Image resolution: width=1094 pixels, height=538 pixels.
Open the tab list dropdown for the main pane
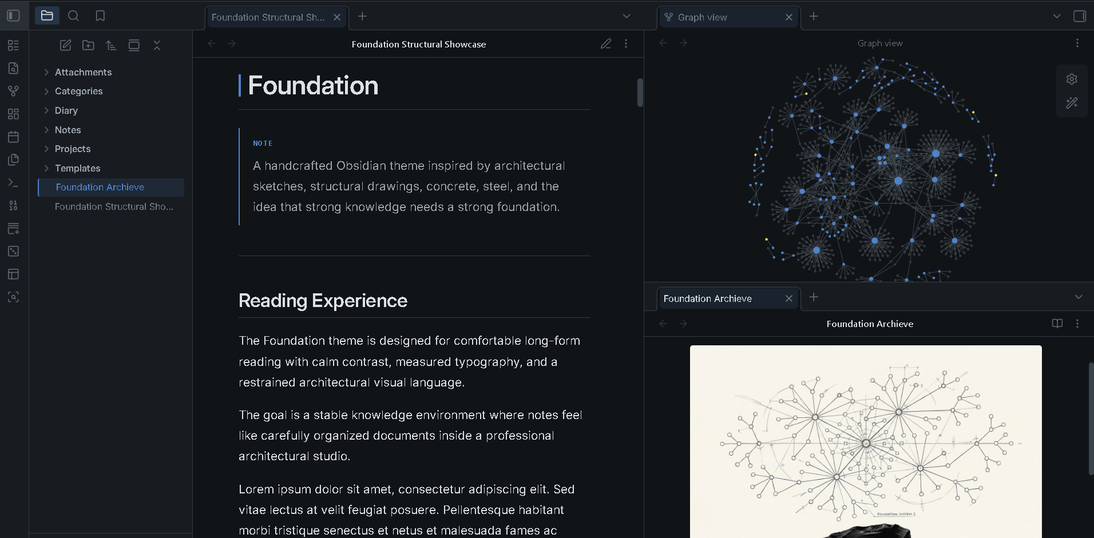627,17
